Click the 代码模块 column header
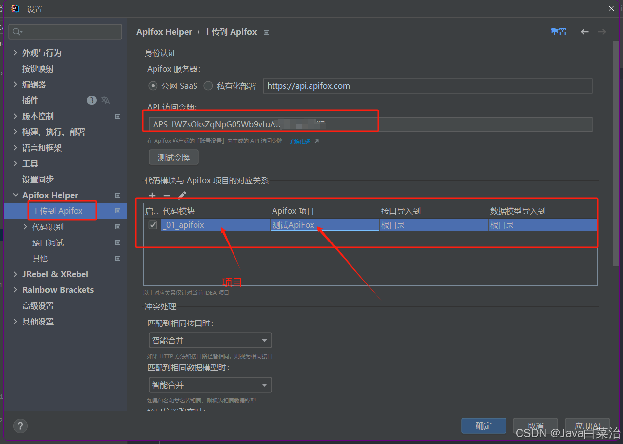623x444 pixels. point(179,211)
